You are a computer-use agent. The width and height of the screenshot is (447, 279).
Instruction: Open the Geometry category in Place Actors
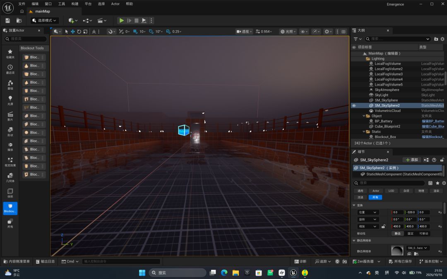pos(10,177)
